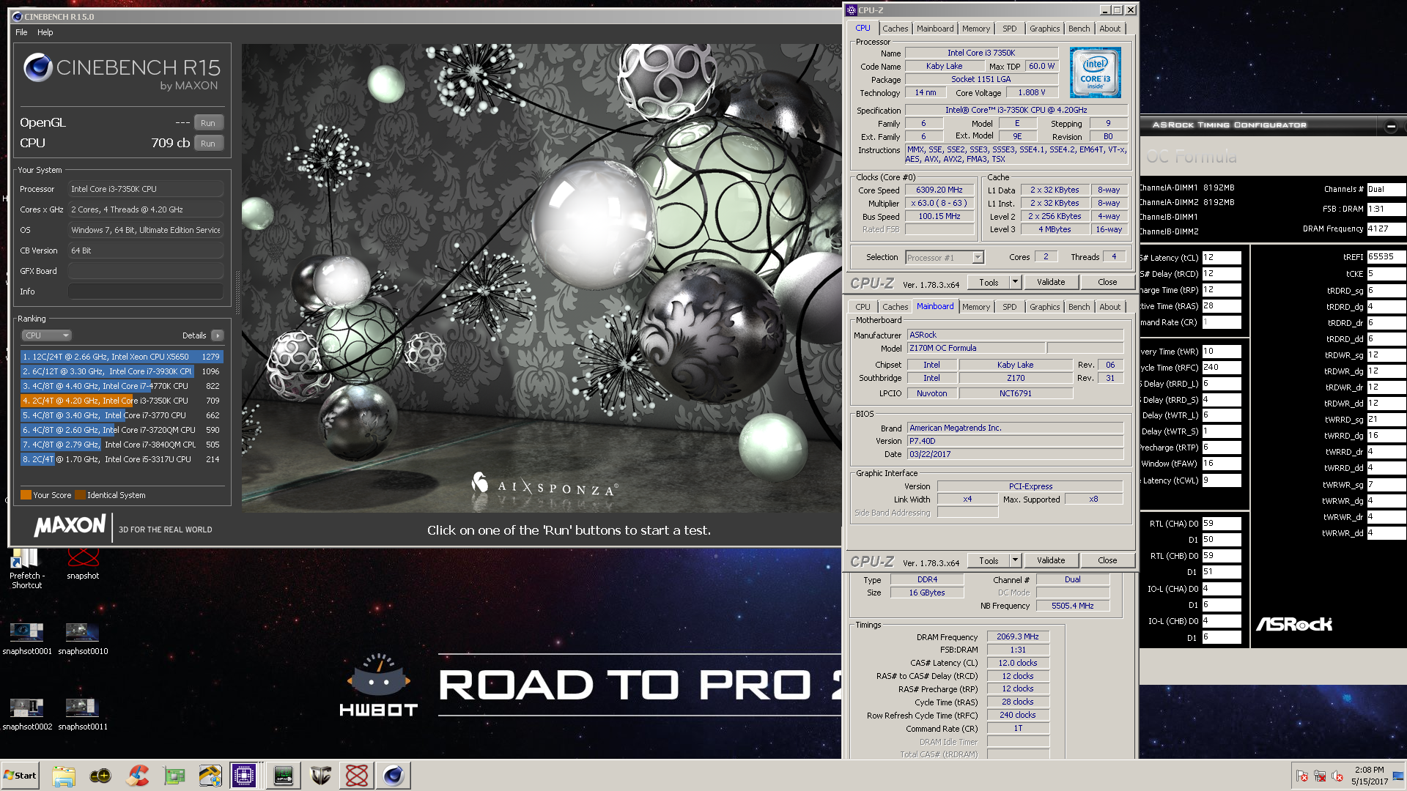This screenshot has width=1407, height=791.
Task: Click Validate in top CPU-Z window
Action: click(x=1051, y=282)
